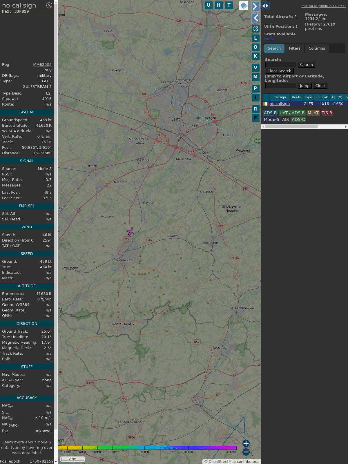348x464 pixels.
Task: Click the settings gear icon
Action: (x=255, y=28)
